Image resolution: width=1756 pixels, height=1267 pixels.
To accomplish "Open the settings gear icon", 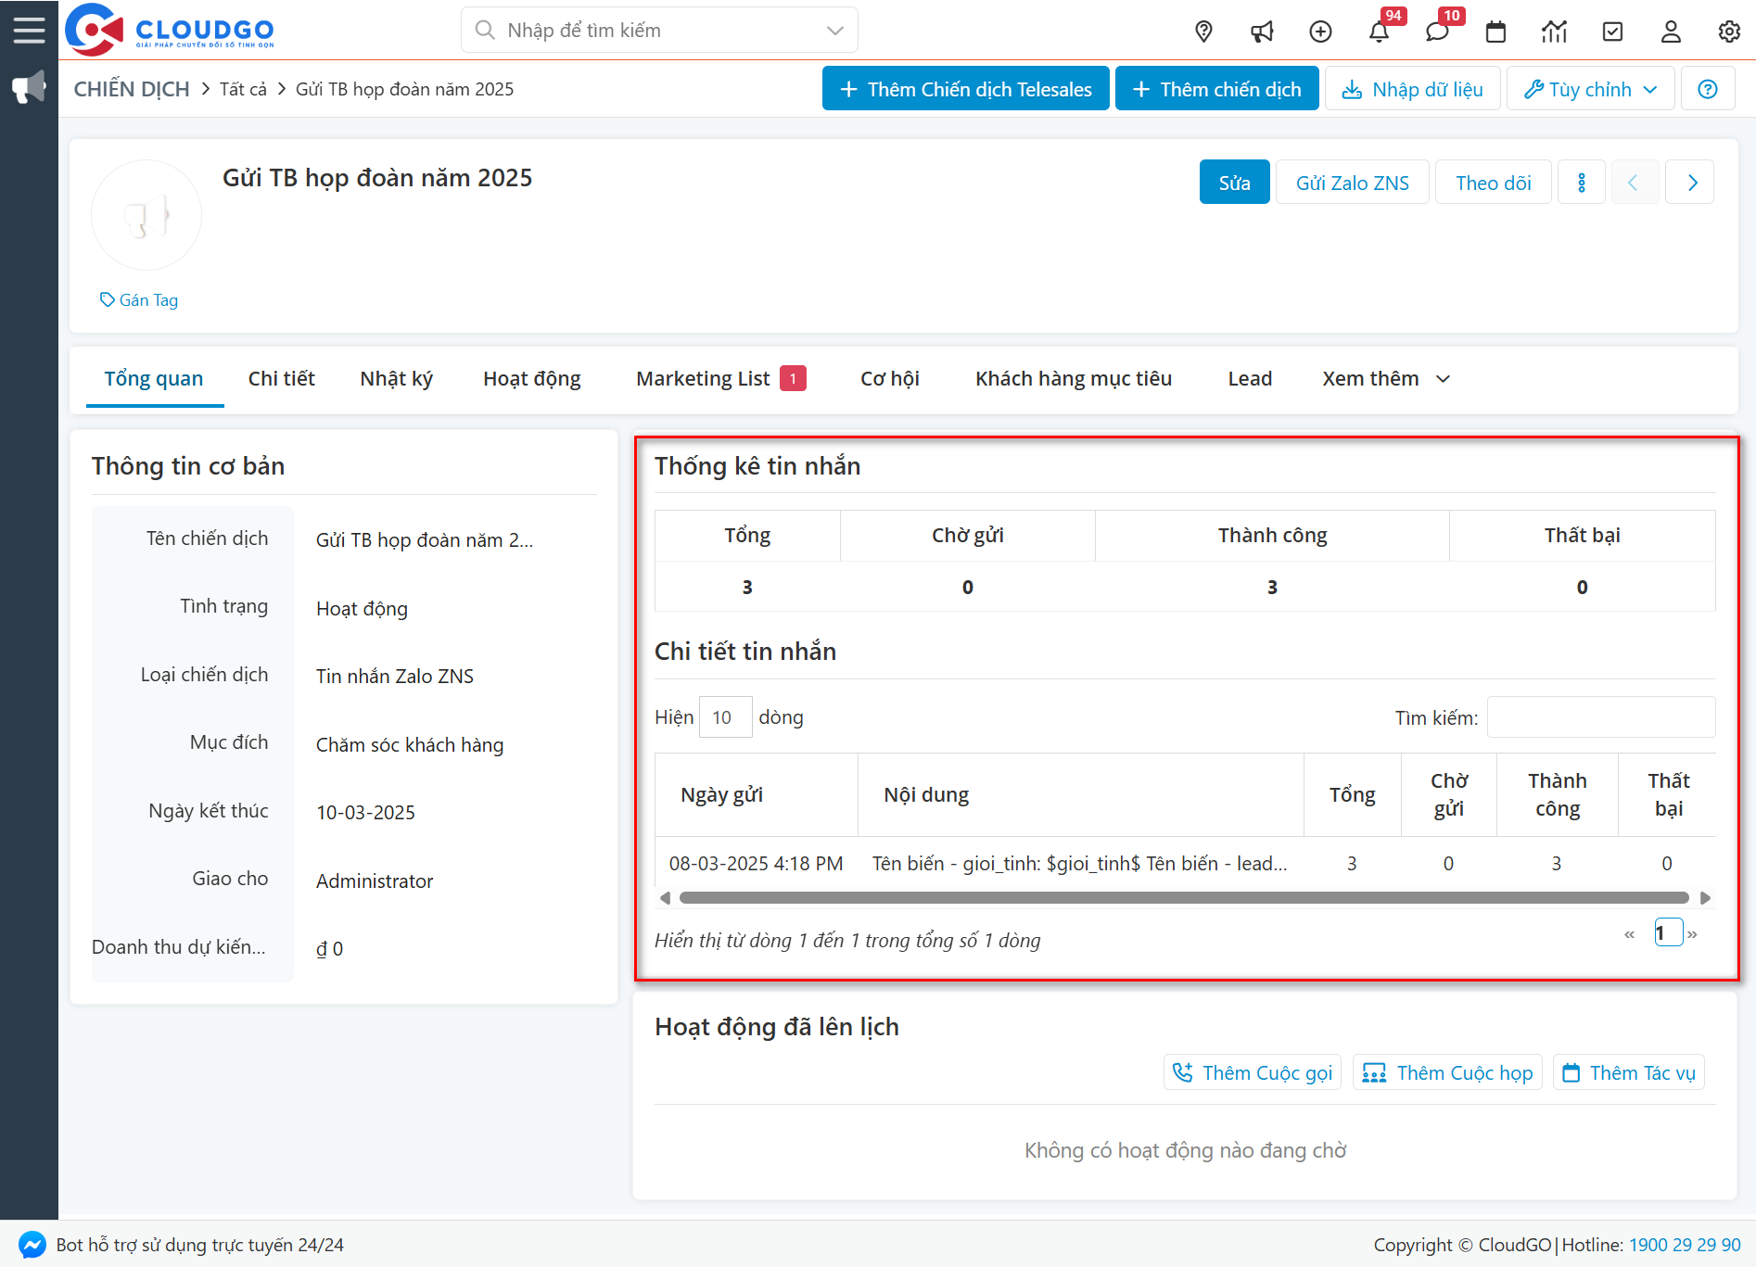I will pos(1728,31).
